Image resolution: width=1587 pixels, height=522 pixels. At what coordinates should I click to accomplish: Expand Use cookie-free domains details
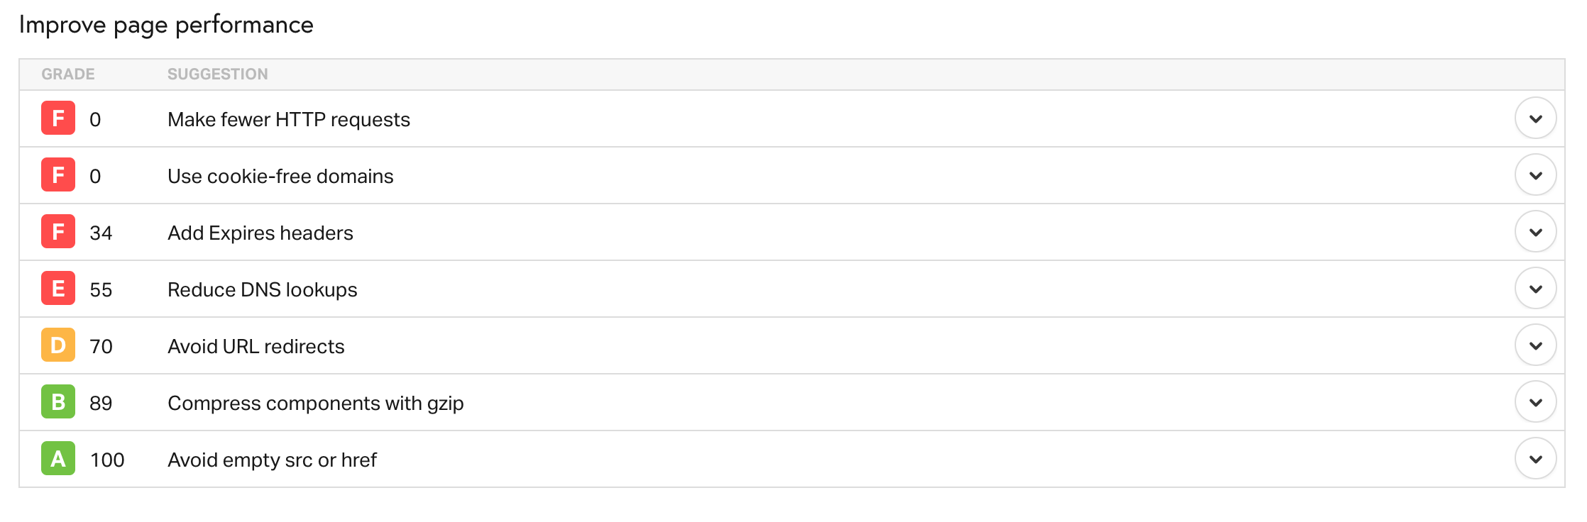tap(1535, 175)
